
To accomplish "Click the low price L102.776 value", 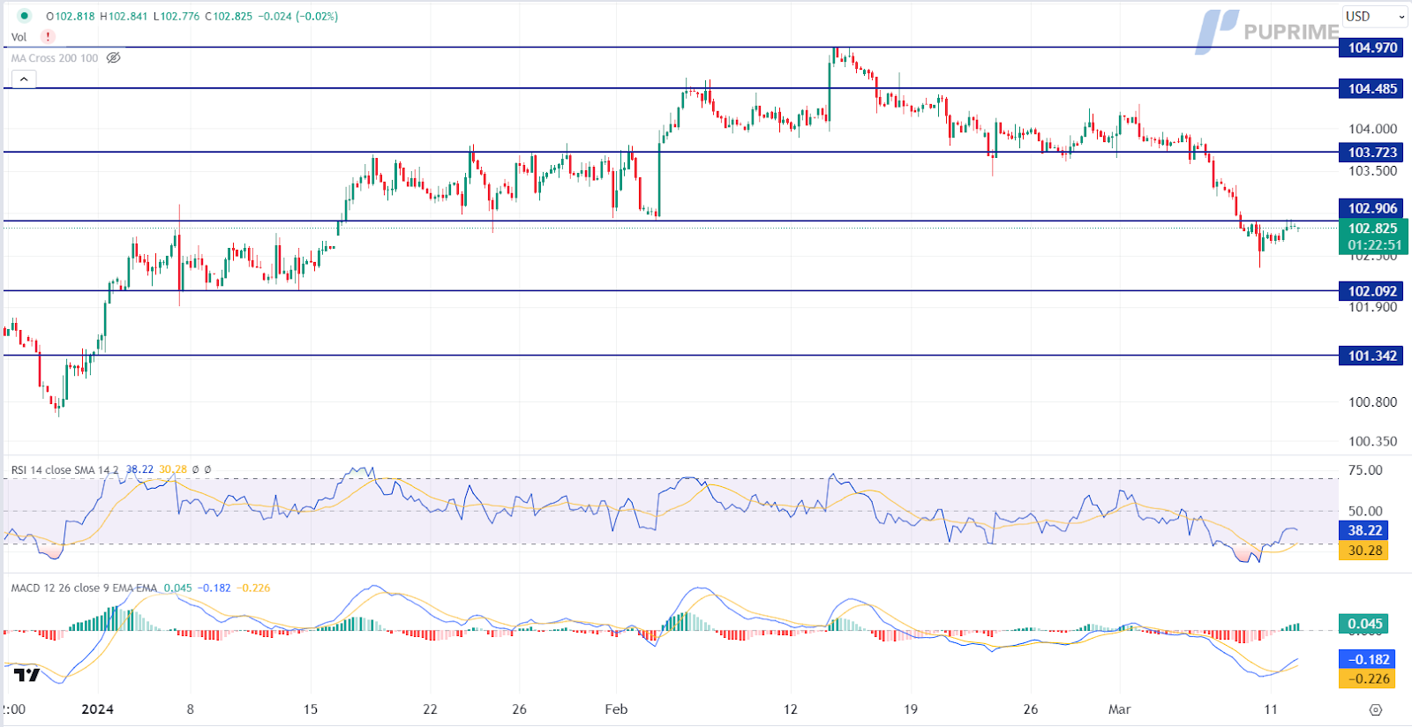I will (176, 16).
